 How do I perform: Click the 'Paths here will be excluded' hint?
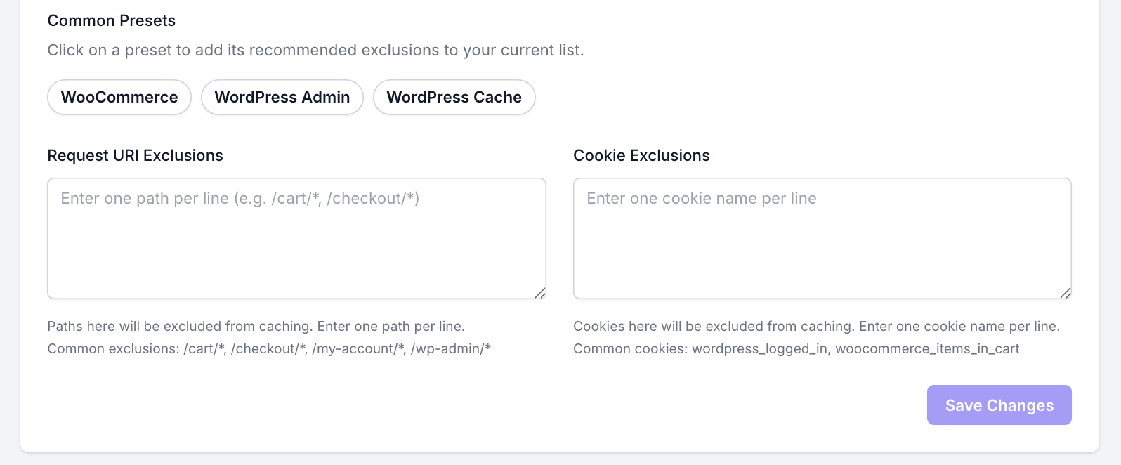[x=256, y=326]
